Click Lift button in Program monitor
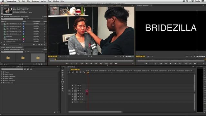This screenshot has width=206, height=116. 185,63
